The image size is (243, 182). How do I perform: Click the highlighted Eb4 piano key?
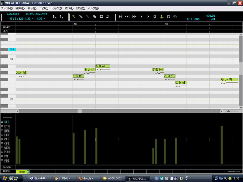click(x=12, y=49)
